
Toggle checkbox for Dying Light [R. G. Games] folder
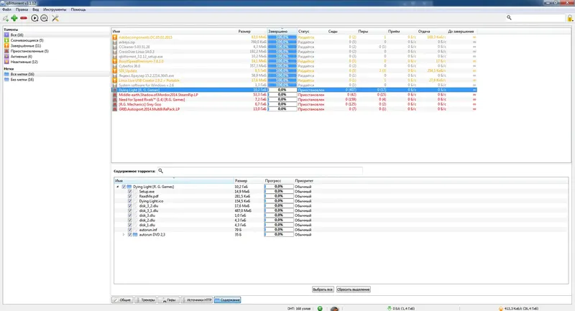click(x=124, y=187)
